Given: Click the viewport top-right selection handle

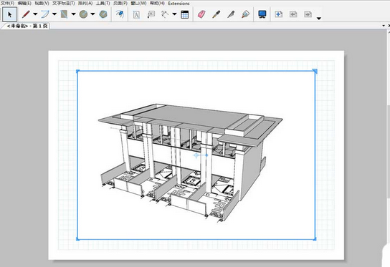Looking at the screenshot, I should [x=315, y=72].
